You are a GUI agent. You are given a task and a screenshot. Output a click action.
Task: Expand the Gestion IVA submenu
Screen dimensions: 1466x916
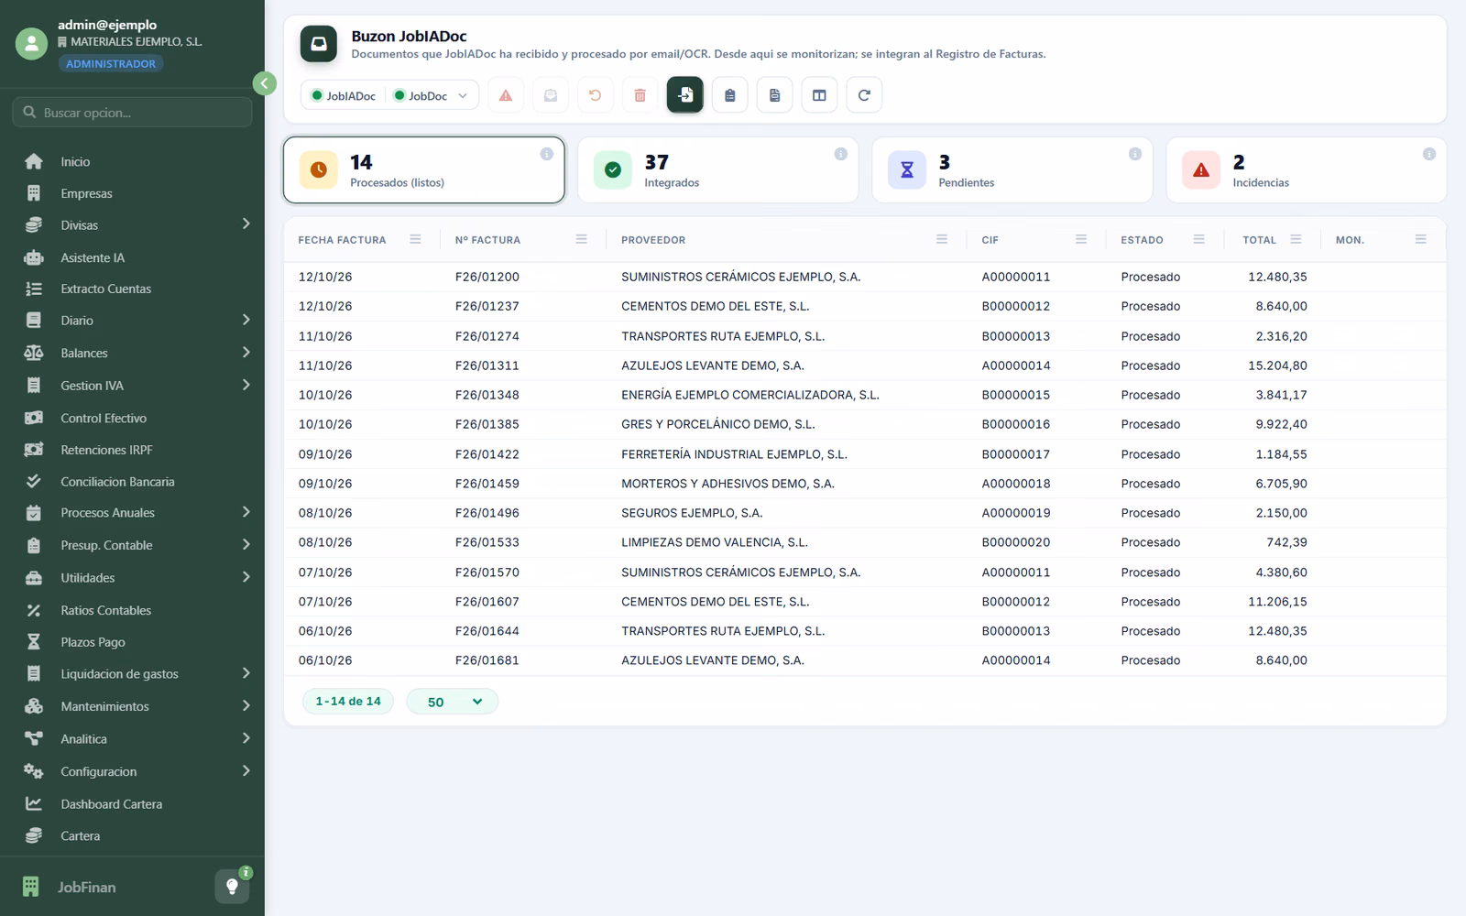[x=246, y=386]
